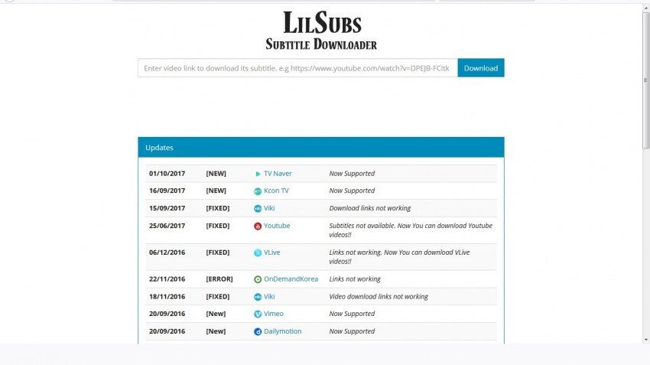Click the LilSubs logo title
This screenshot has width=650, height=365.
point(321,22)
